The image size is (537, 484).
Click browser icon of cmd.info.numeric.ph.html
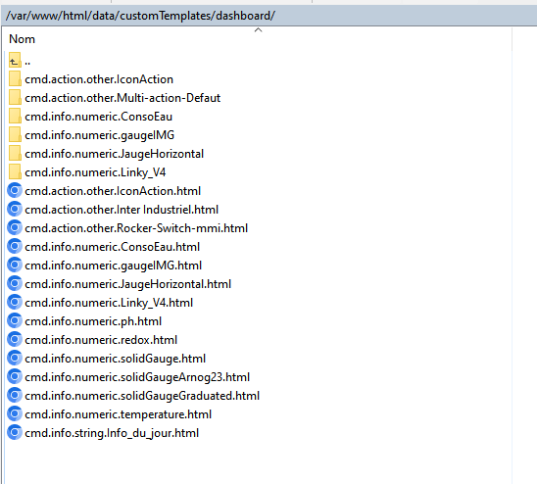click(x=15, y=320)
